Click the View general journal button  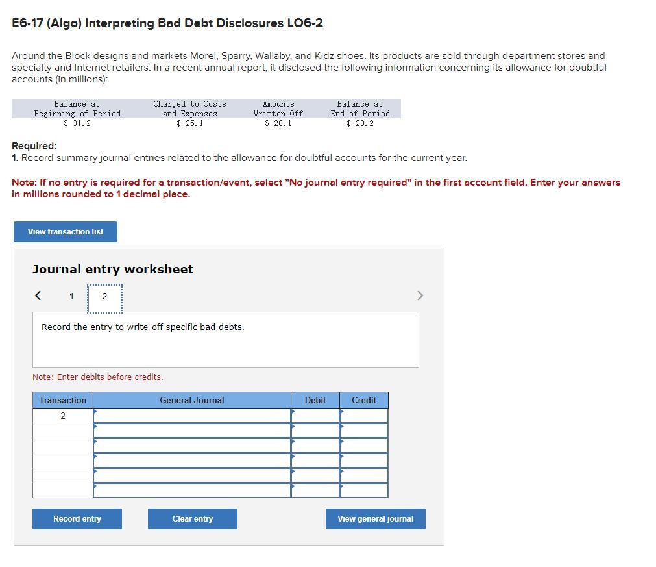click(x=375, y=518)
